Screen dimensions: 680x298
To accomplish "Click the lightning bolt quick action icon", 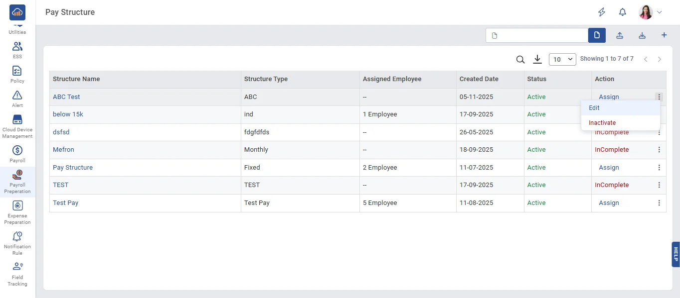I will point(602,12).
